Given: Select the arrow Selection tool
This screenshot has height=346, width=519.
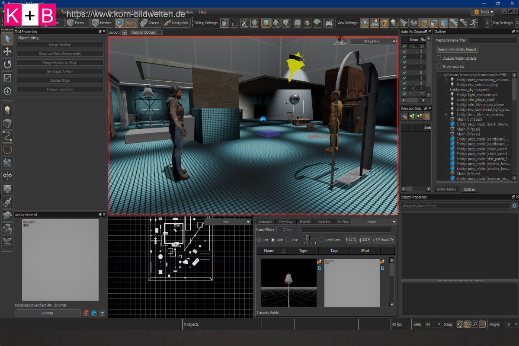Looking at the screenshot, I should pyautogui.click(x=7, y=38).
